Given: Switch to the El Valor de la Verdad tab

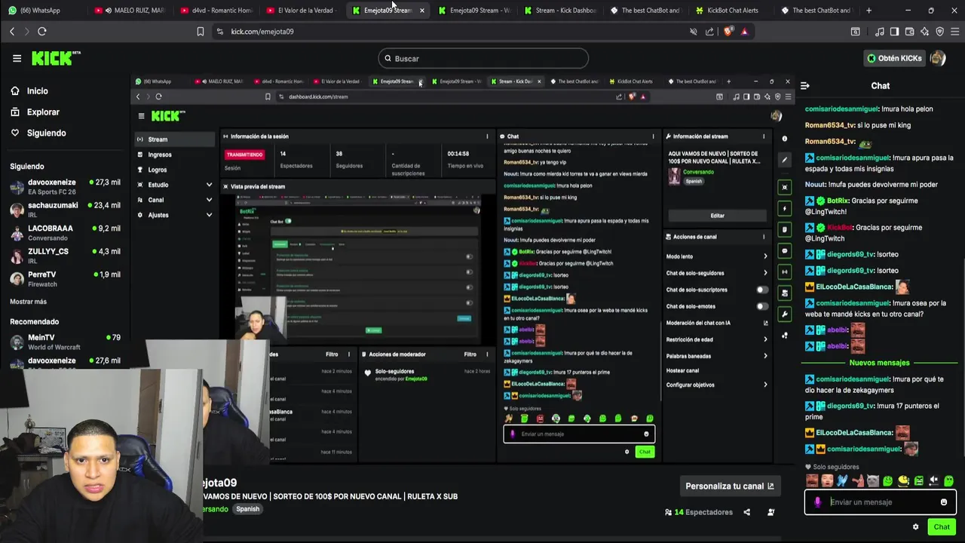Looking at the screenshot, I should [302, 11].
